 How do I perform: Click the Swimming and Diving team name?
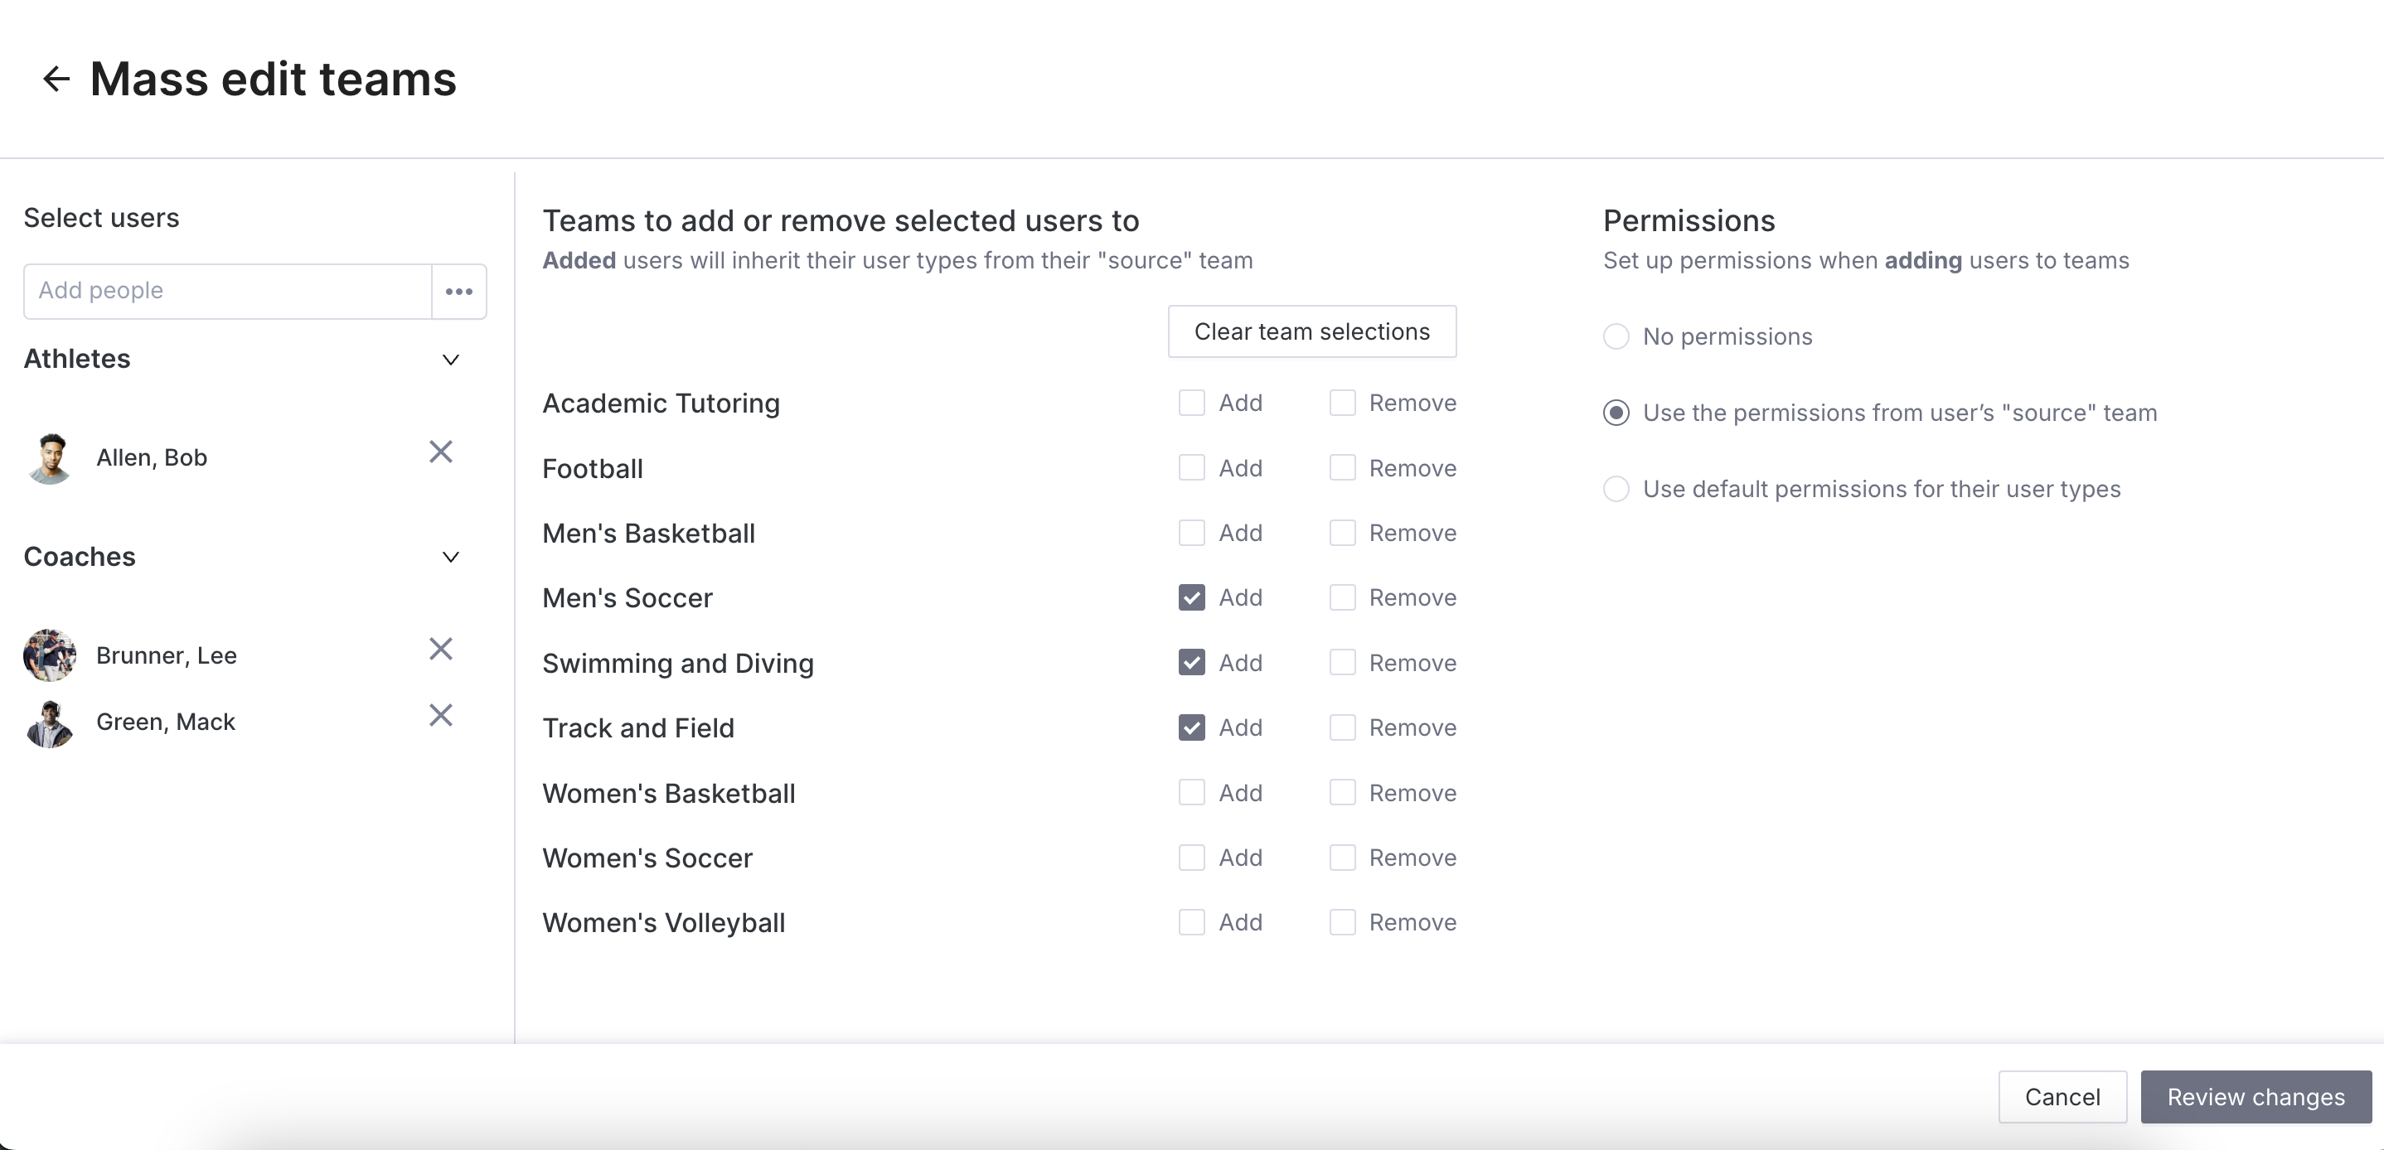(678, 664)
